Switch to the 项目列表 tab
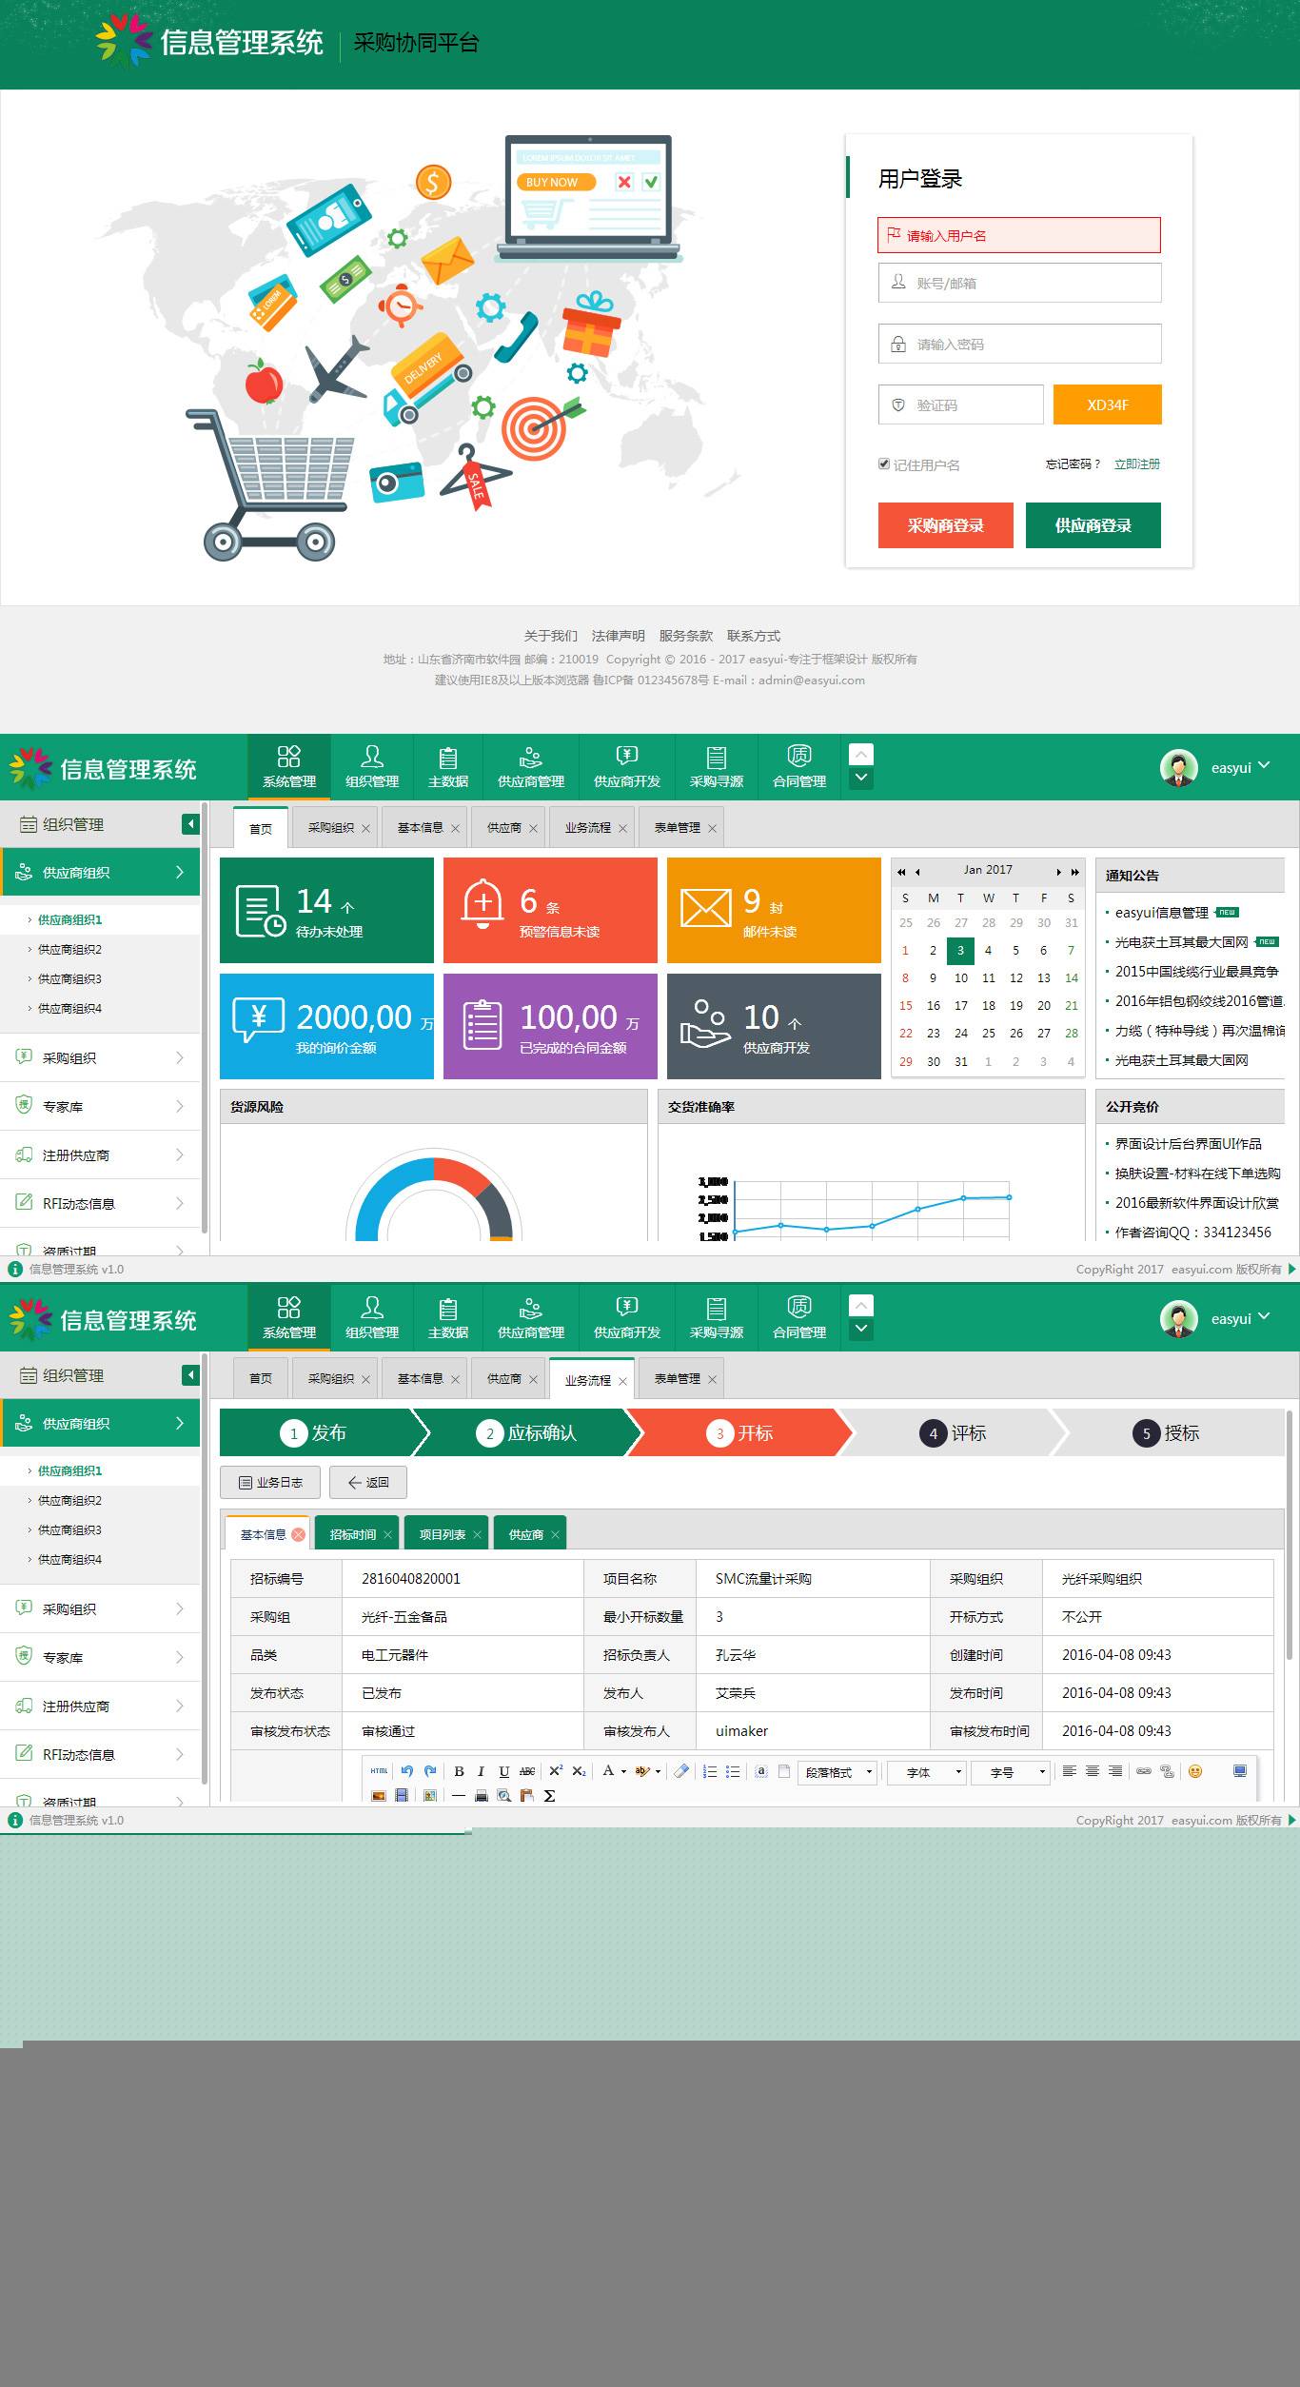1300x2387 pixels. [x=443, y=1534]
